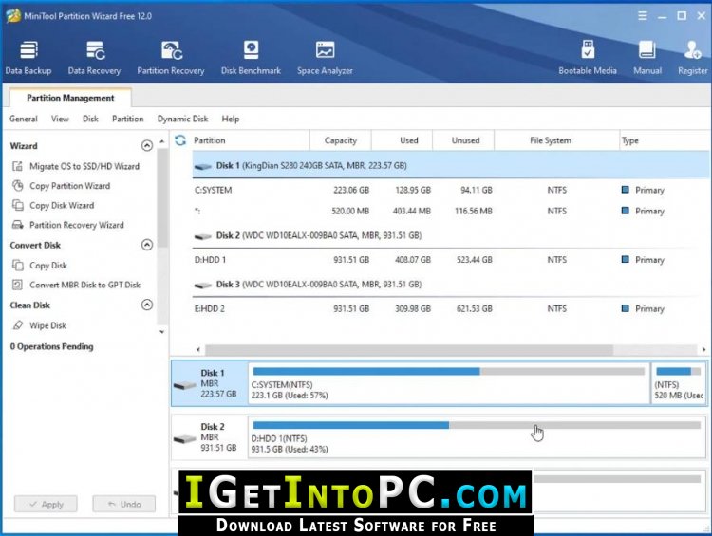Click the 0 Operations Pending label
712x536 pixels.
coord(52,346)
